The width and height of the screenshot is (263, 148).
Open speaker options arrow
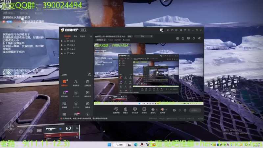(x=166, y=110)
